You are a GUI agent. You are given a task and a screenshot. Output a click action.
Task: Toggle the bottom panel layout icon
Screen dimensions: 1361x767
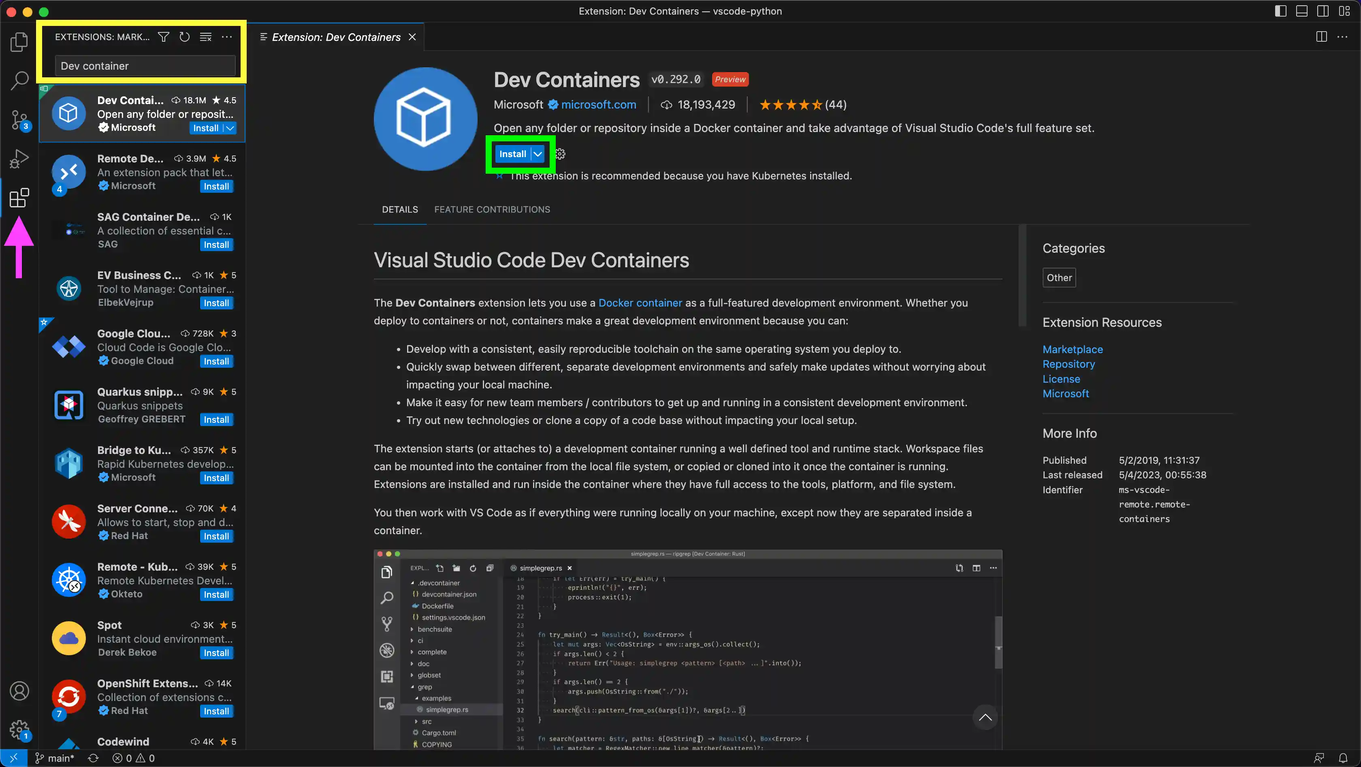click(x=1301, y=11)
